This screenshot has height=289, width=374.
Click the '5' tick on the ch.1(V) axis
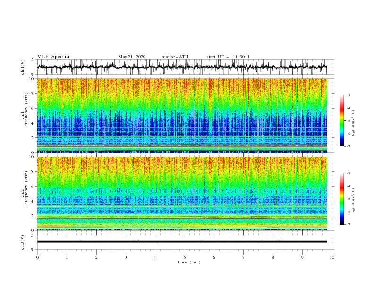coord(33,60)
